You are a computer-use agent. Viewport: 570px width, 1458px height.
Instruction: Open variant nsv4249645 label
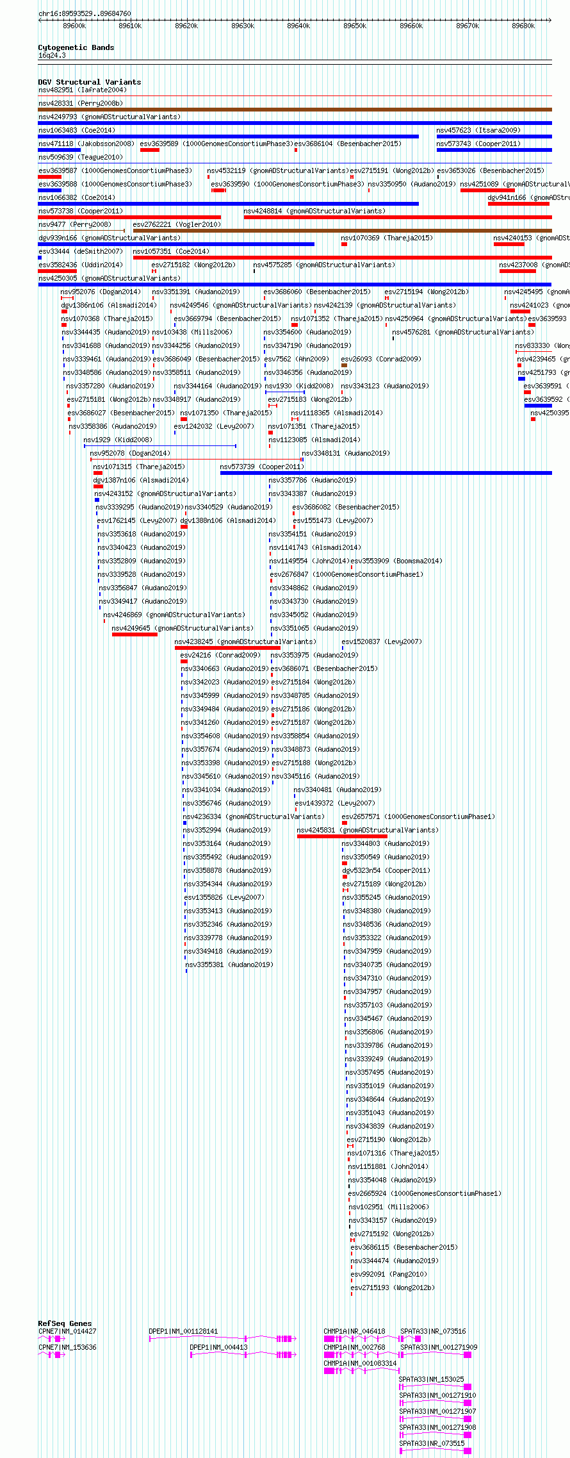[183, 628]
